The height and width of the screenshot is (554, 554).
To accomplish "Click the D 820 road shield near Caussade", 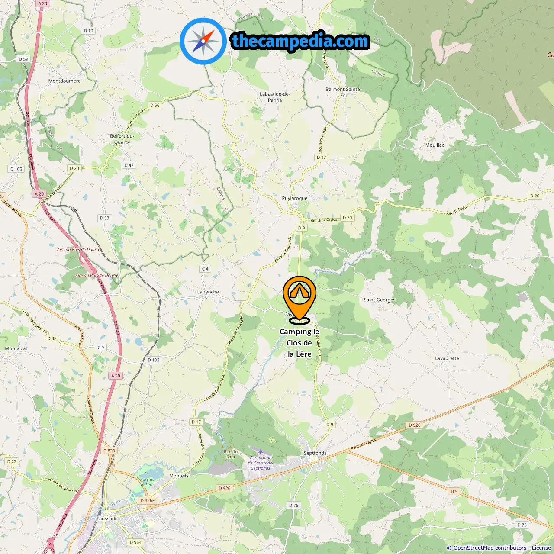I will click(x=110, y=451).
